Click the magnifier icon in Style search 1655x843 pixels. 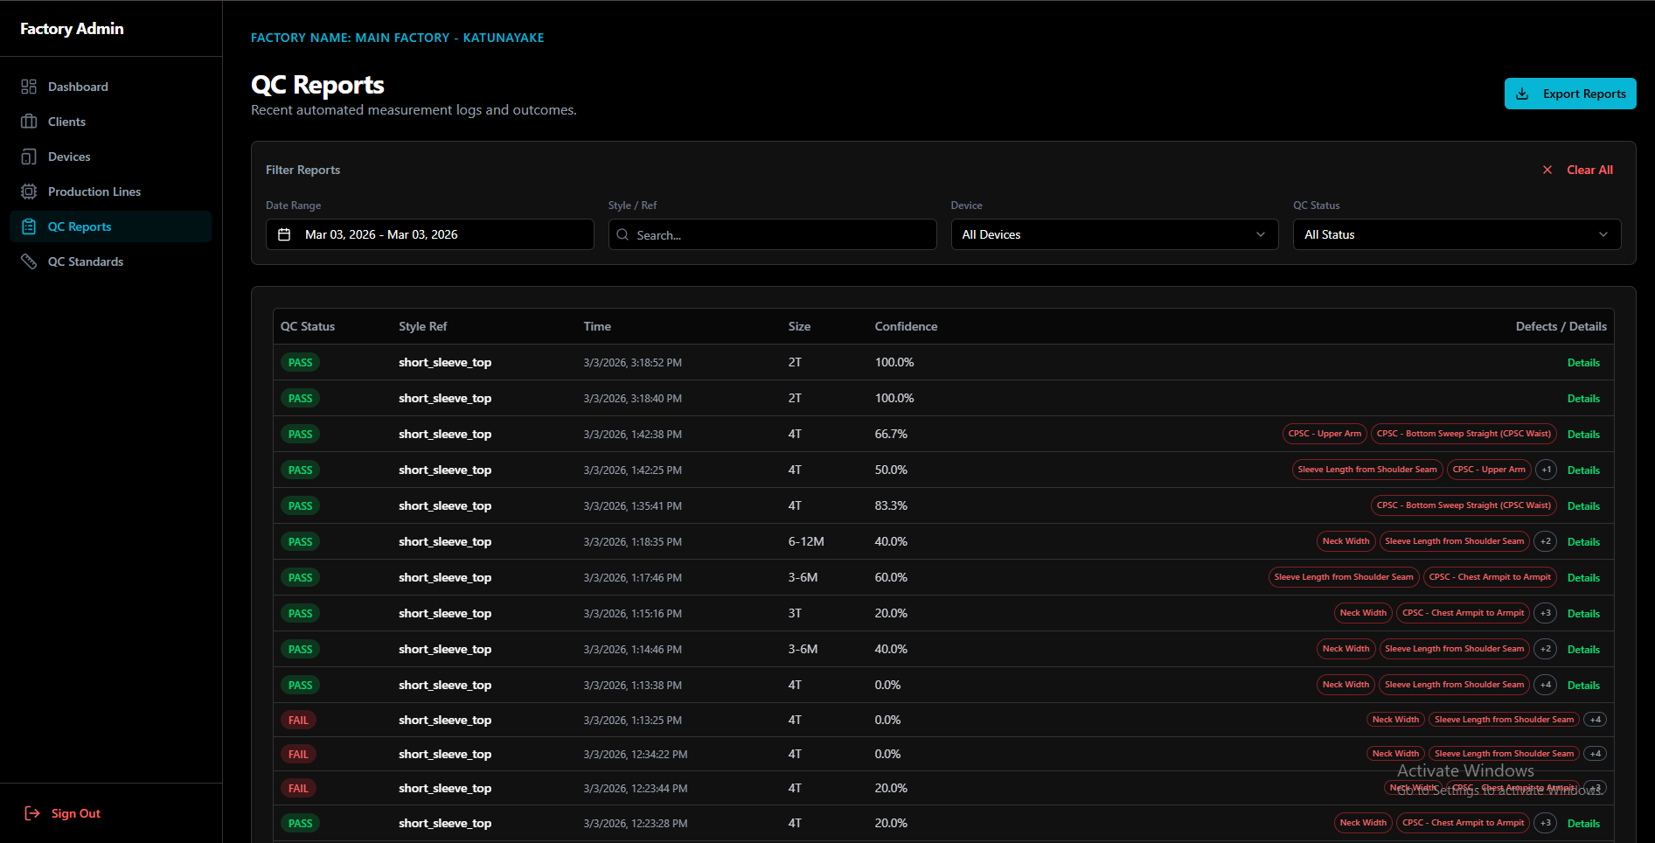click(x=622, y=234)
